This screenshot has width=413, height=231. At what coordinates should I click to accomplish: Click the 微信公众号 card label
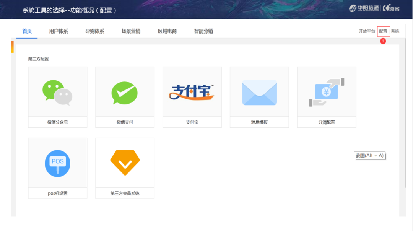coord(58,122)
